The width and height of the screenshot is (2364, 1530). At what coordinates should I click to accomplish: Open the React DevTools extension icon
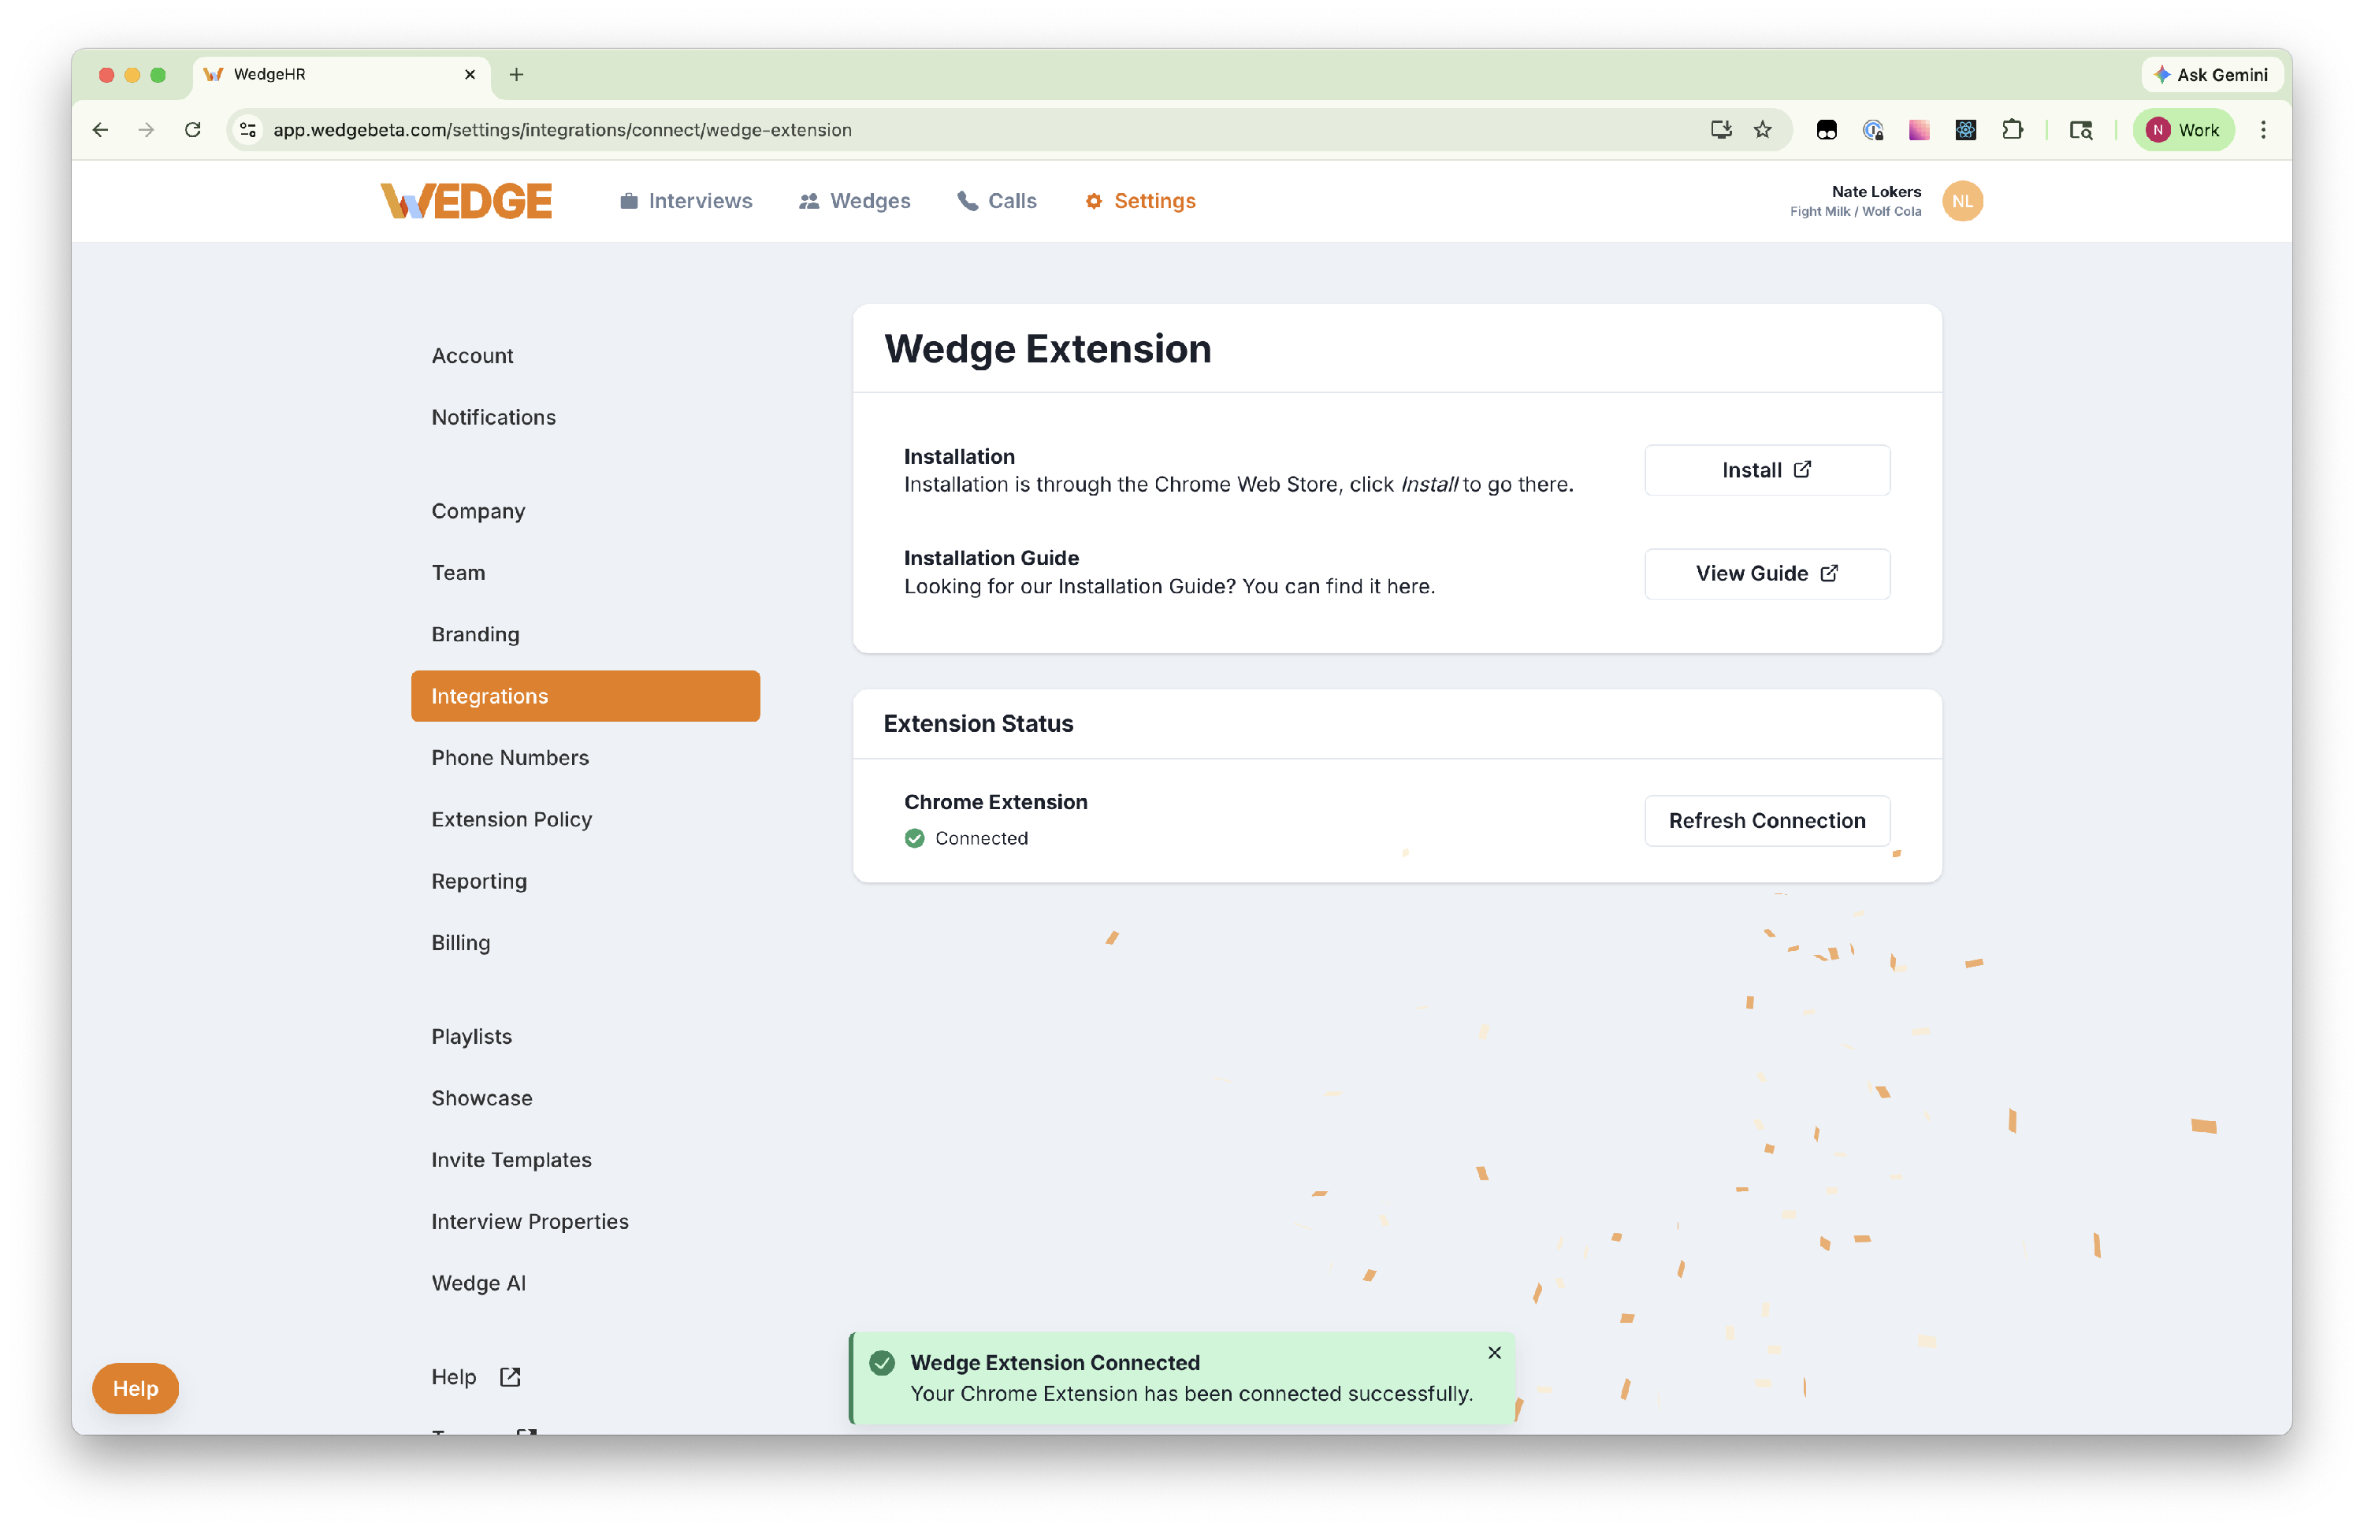point(1964,130)
